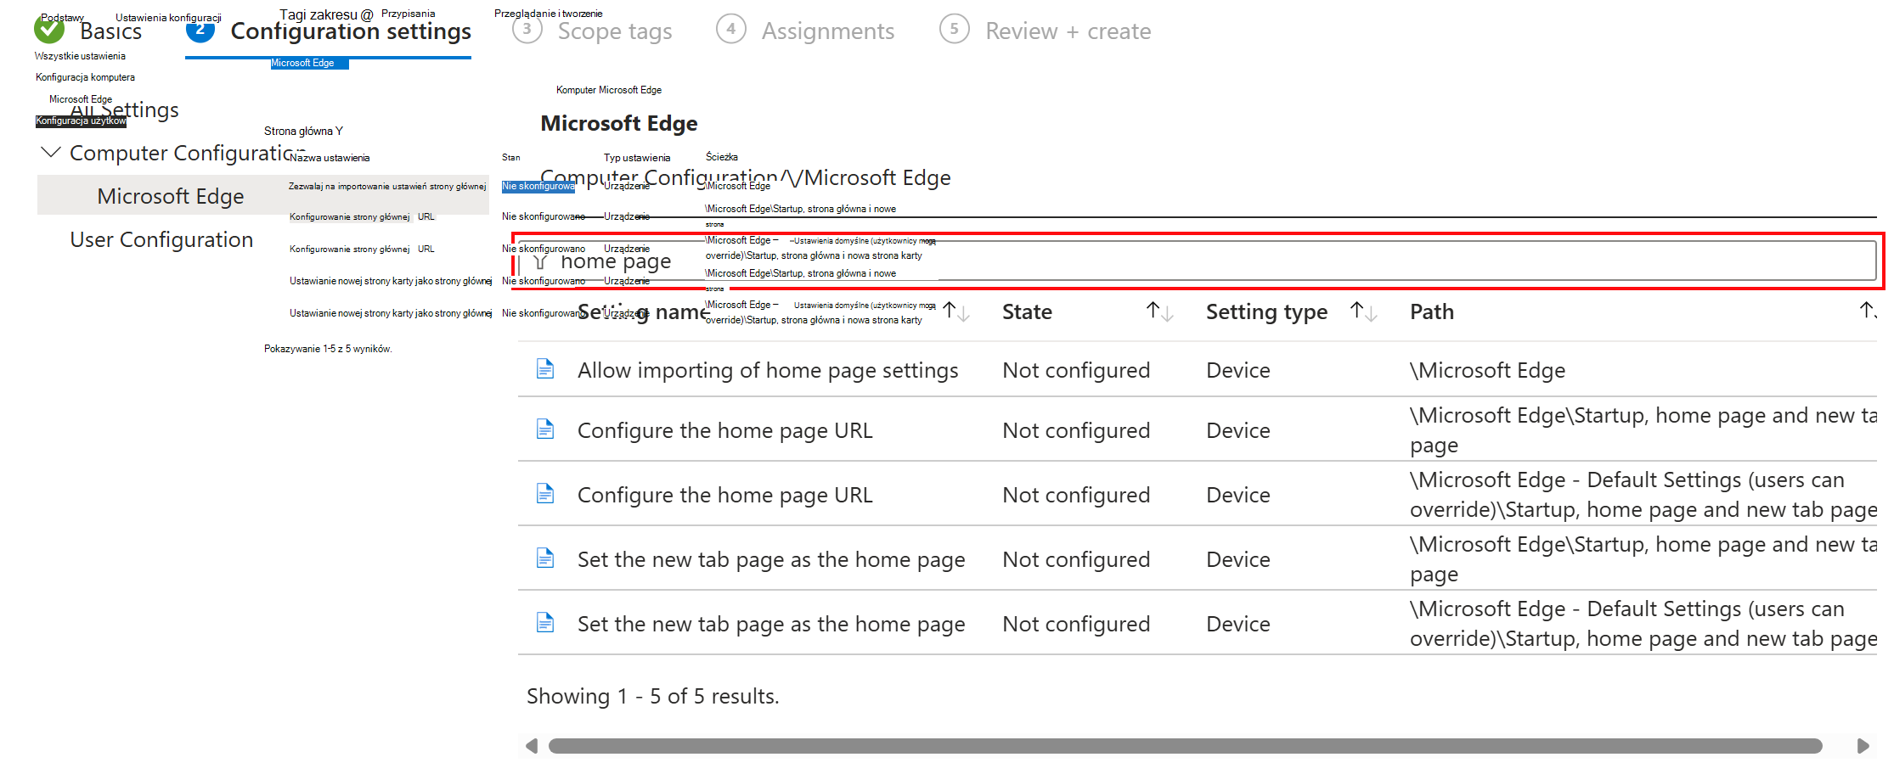Open Set the new tab page as home page, Default Settings path
Screen dimensions: 1894x774
[x=771, y=624]
